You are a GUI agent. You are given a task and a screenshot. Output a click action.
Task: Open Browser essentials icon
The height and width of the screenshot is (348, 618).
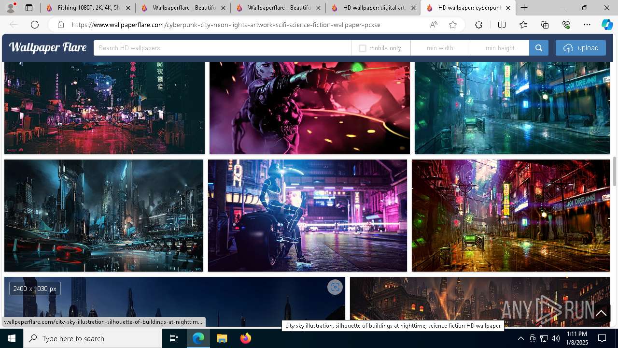click(x=566, y=25)
